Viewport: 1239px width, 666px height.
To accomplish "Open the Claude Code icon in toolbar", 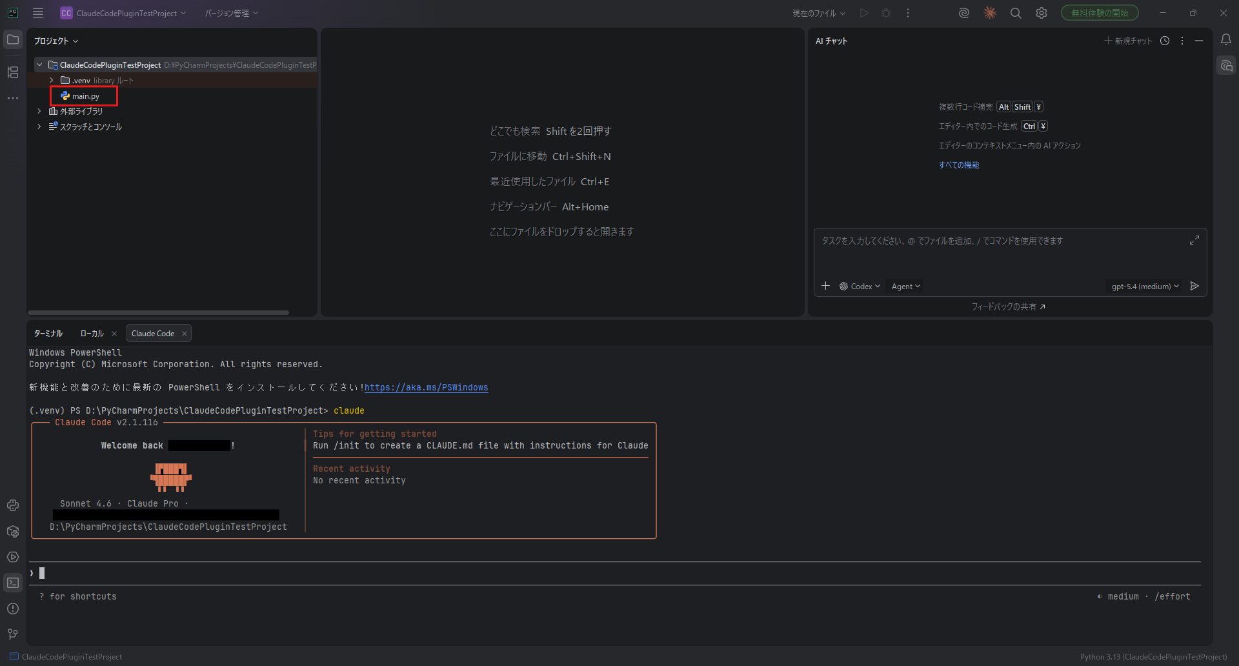I will pyautogui.click(x=989, y=13).
